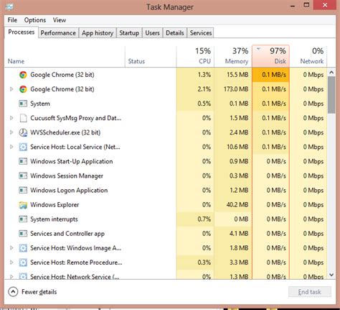This screenshot has width=340, height=310.
Task: Select the Windows Session Manager name
Action: coord(67,175)
